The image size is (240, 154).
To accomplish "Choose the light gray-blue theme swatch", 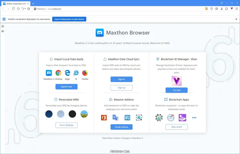I will (61, 114).
